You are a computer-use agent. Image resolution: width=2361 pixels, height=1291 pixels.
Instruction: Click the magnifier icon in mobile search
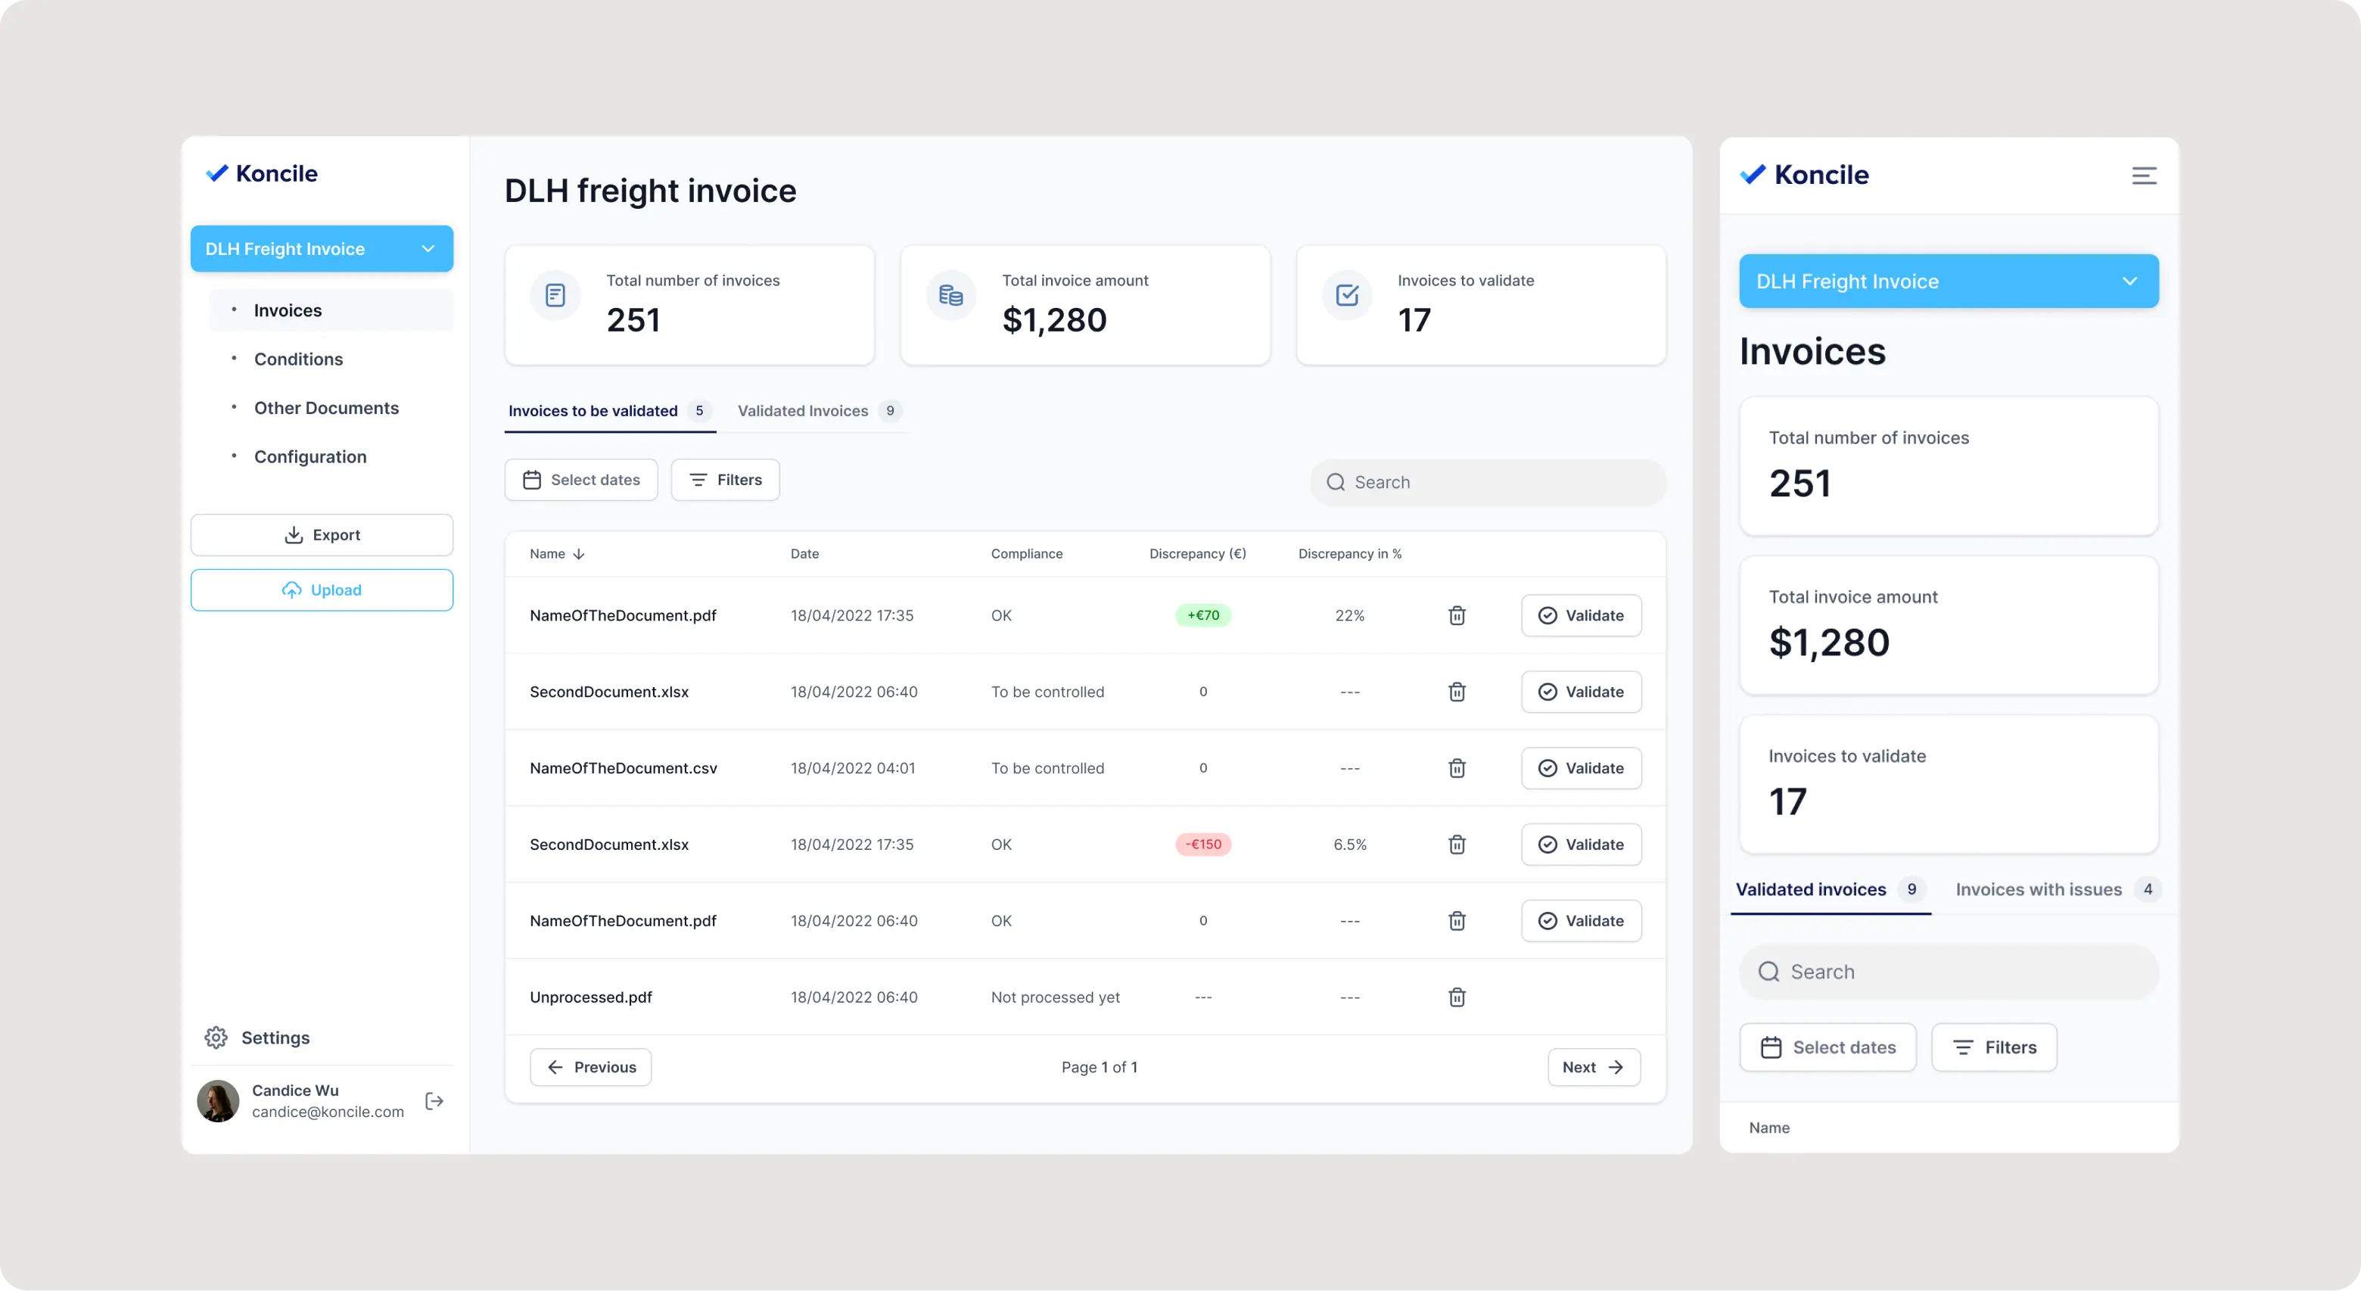coord(1768,971)
